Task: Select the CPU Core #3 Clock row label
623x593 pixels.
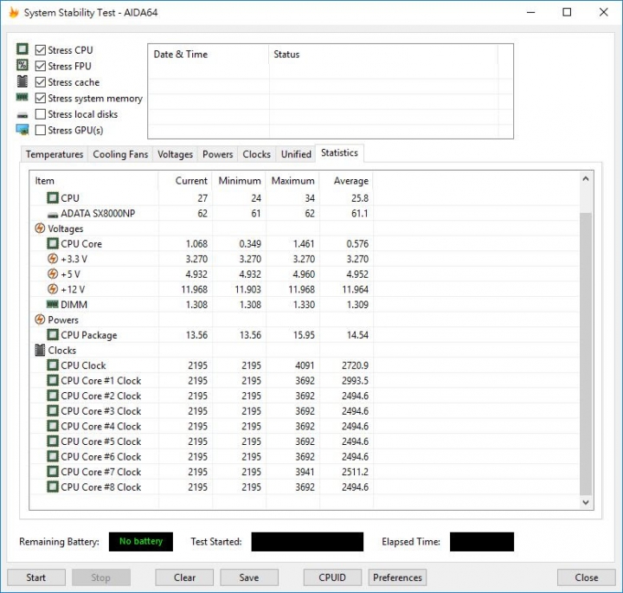Action: [101, 411]
